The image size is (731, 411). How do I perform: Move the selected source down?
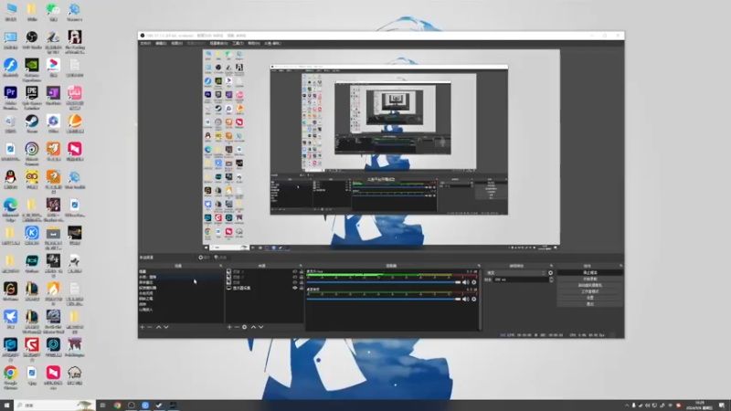(x=260, y=327)
